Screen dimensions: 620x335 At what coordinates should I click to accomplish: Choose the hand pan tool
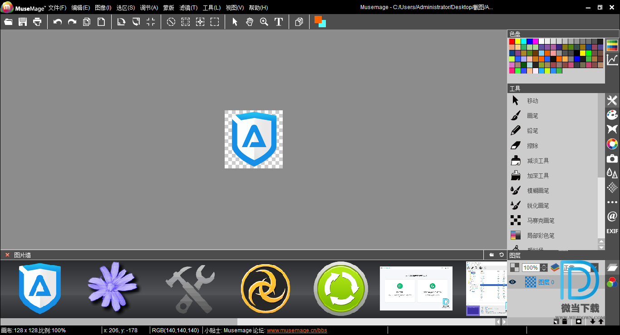pos(250,22)
